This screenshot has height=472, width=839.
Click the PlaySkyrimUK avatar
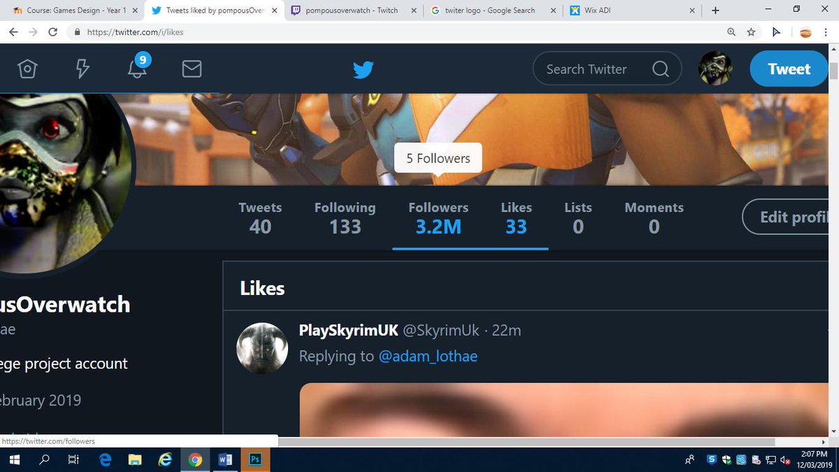pos(263,348)
